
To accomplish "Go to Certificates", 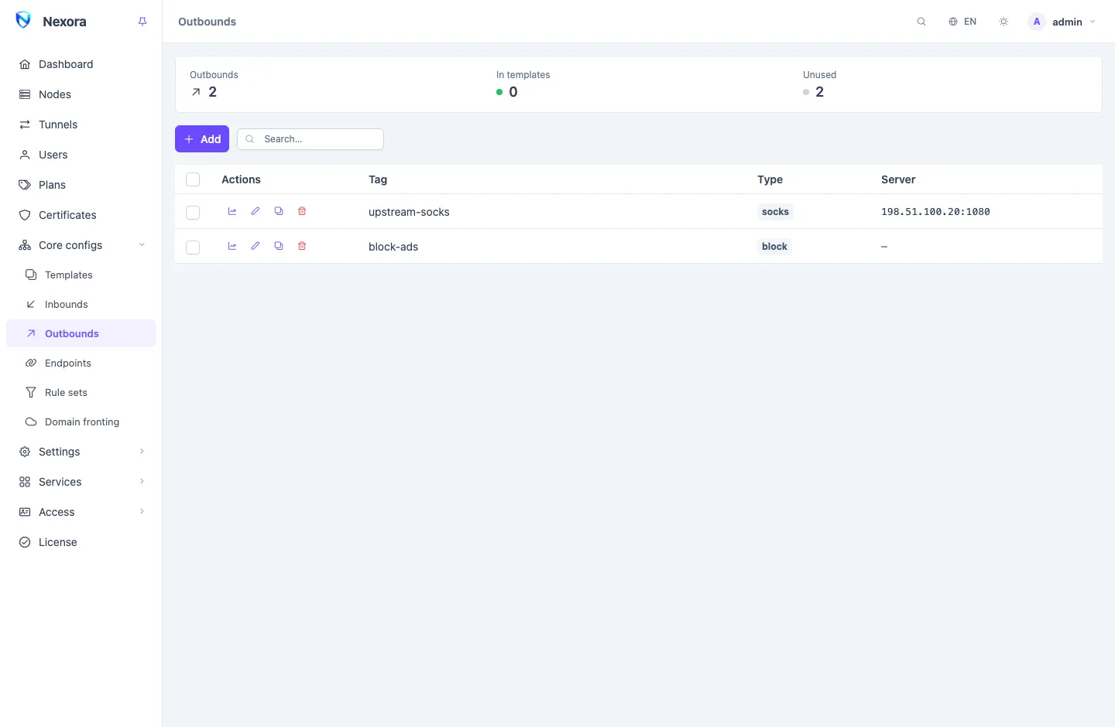I will tap(81, 215).
